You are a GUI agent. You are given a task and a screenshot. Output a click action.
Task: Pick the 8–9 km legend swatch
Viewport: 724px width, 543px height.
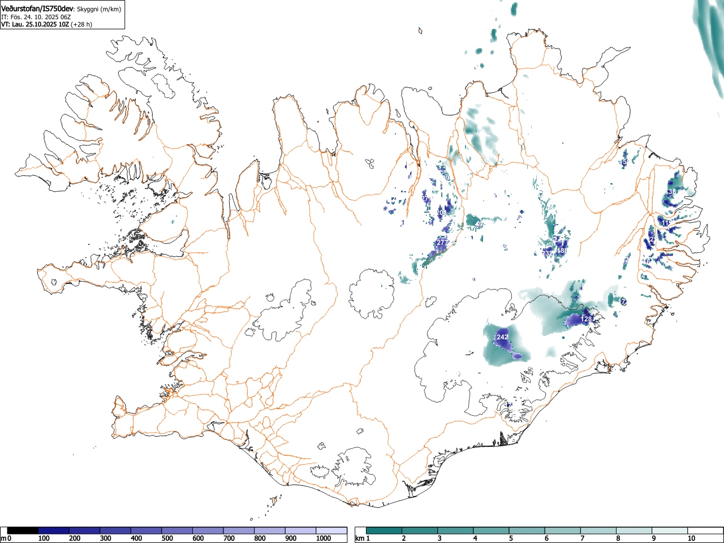click(633, 531)
